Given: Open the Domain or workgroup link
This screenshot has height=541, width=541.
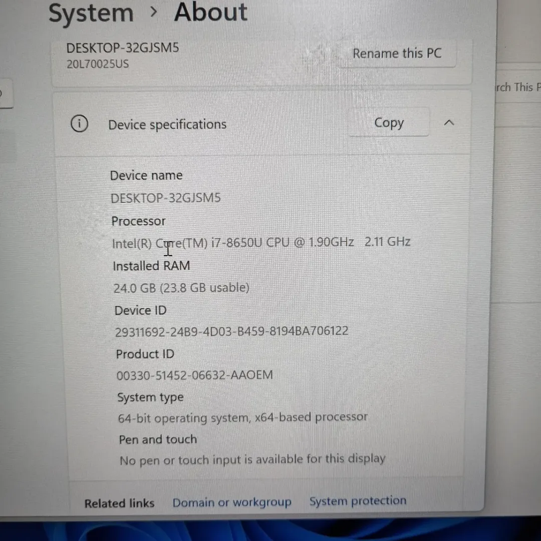Looking at the screenshot, I should point(232,501).
